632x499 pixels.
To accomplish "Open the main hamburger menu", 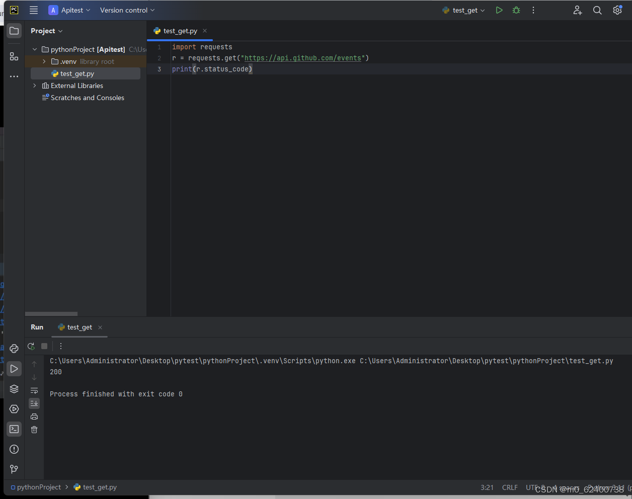I will [34, 10].
